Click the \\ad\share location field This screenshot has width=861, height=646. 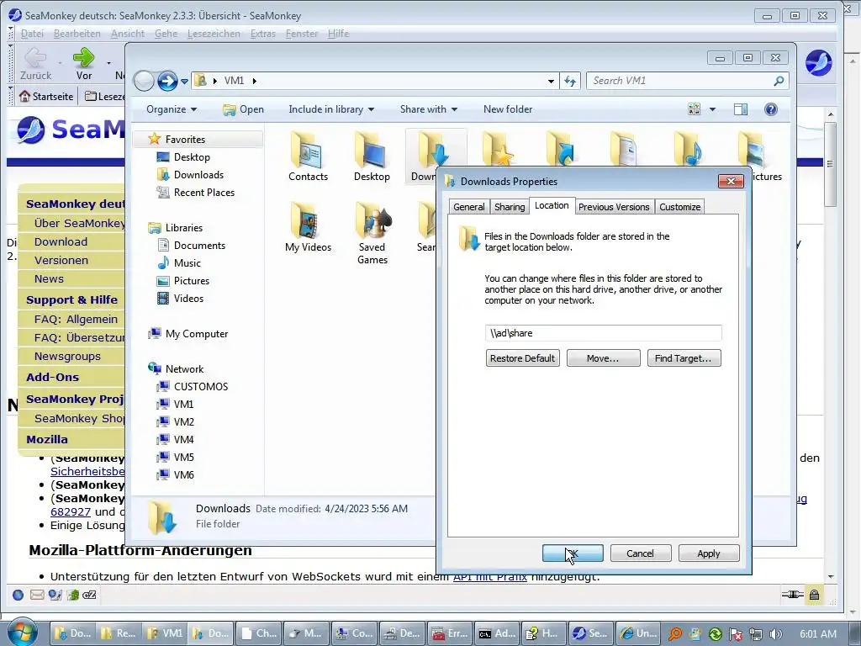point(603,333)
